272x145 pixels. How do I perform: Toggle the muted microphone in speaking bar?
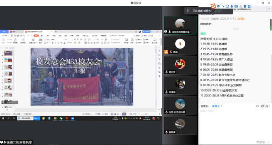point(188,11)
